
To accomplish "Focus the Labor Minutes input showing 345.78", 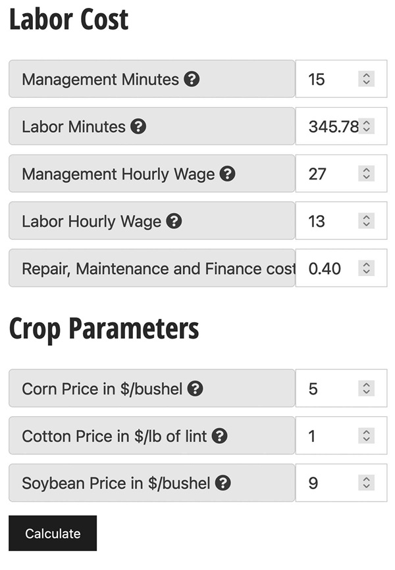I will [341, 126].
